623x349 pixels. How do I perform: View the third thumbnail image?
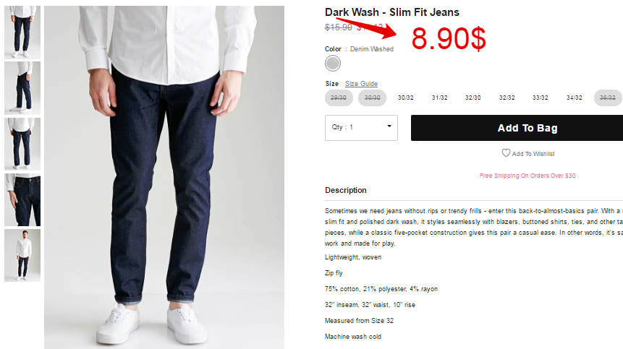[x=22, y=144]
